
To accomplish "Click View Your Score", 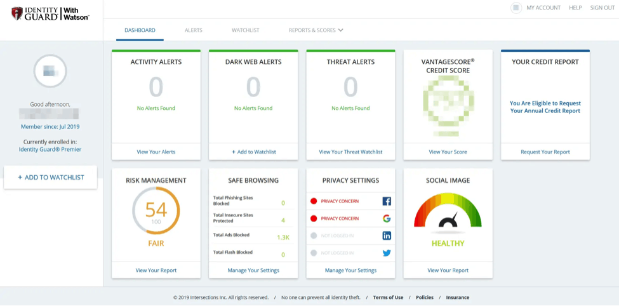I will pos(448,152).
